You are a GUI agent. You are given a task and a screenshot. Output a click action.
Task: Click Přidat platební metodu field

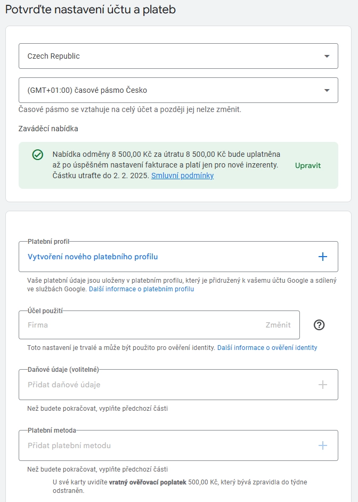coord(178,445)
